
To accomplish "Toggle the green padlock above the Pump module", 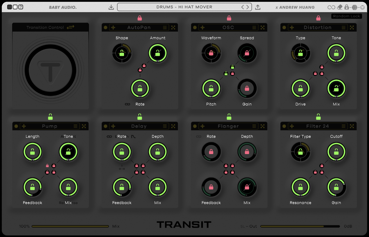I will tap(50, 117).
